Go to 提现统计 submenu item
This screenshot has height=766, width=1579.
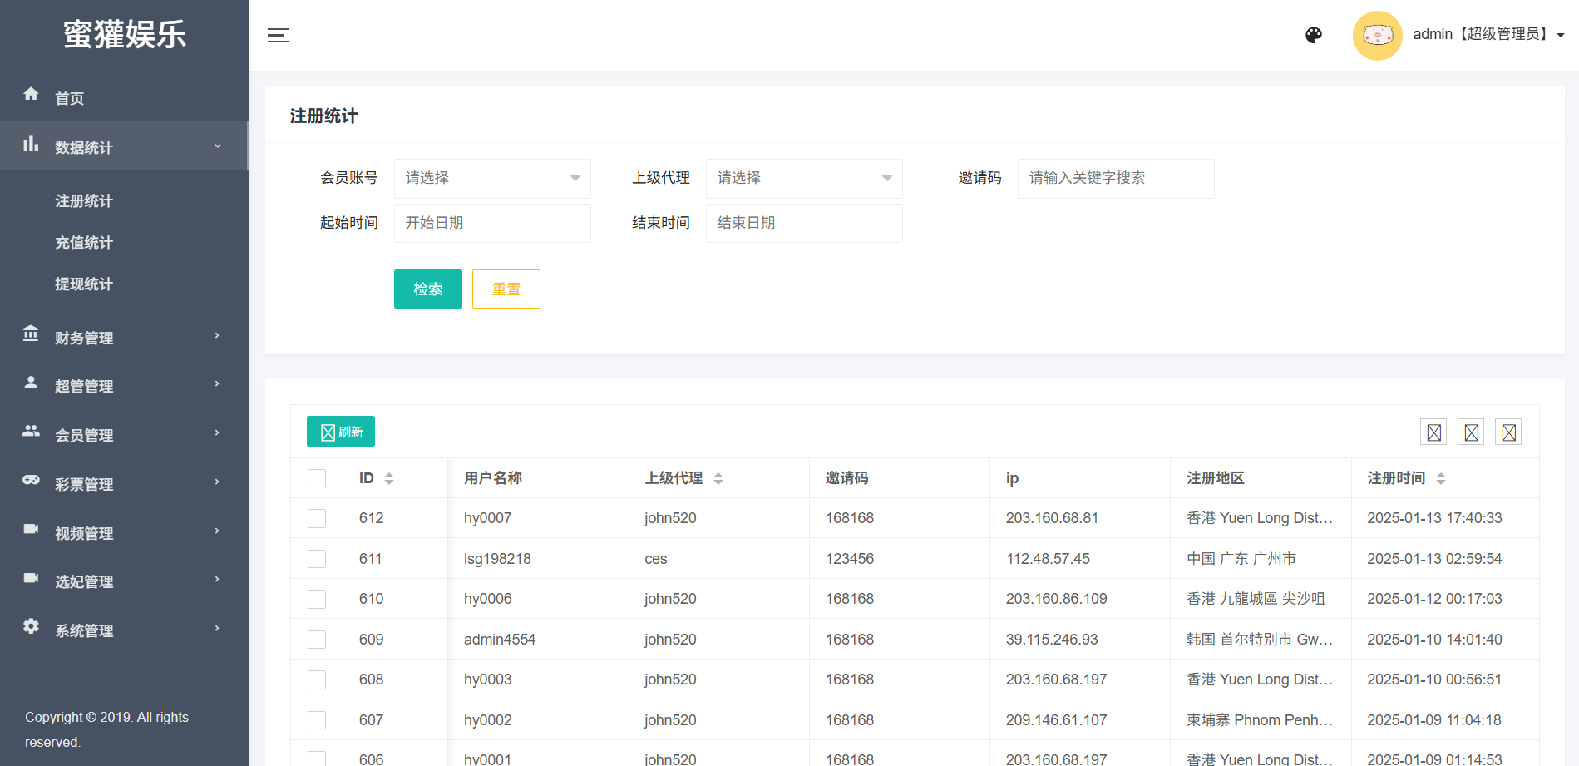point(84,284)
